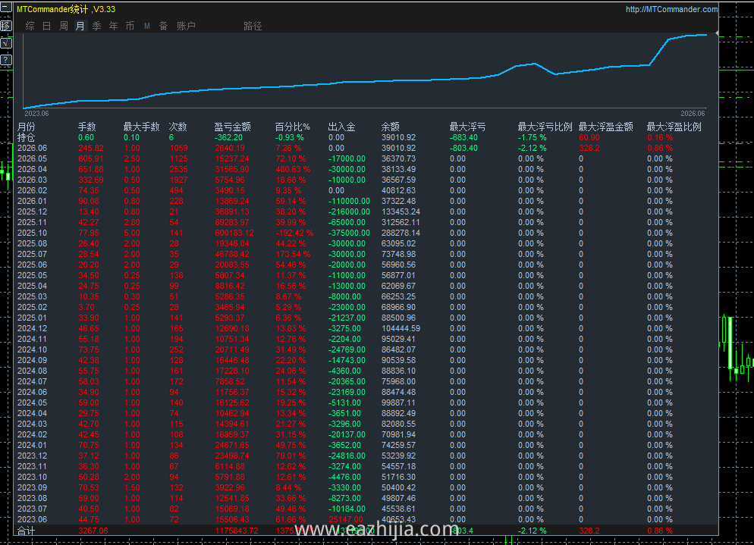Screen dimensions: 754x545
Task: Click the 余额 column header
Action: [x=391, y=127]
